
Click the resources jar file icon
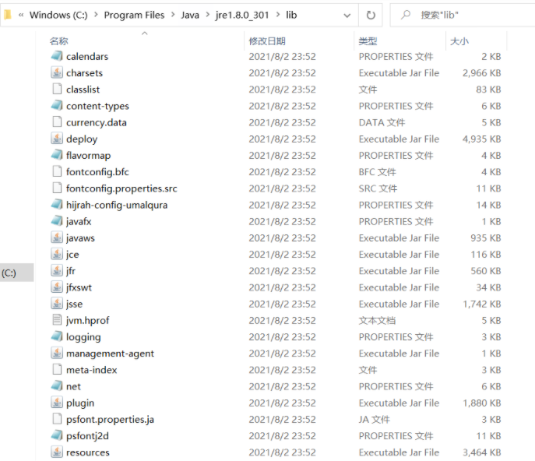point(57,452)
